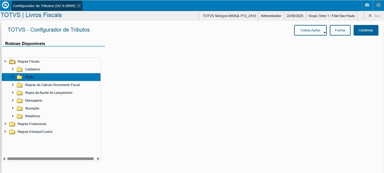Click the tree scrollbar right arrow
Image resolution: width=384 pixels, height=173 pixels.
pyautogui.click(x=98, y=159)
